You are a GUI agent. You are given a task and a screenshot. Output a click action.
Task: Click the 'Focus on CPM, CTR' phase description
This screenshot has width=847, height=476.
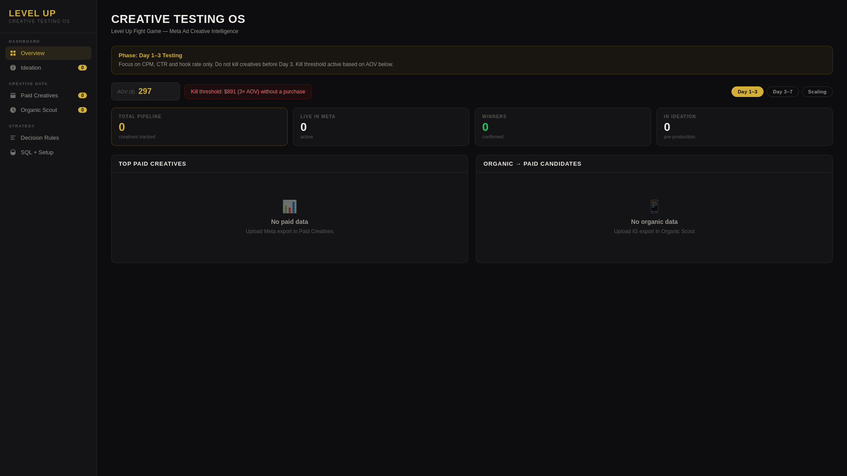[x=256, y=64]
